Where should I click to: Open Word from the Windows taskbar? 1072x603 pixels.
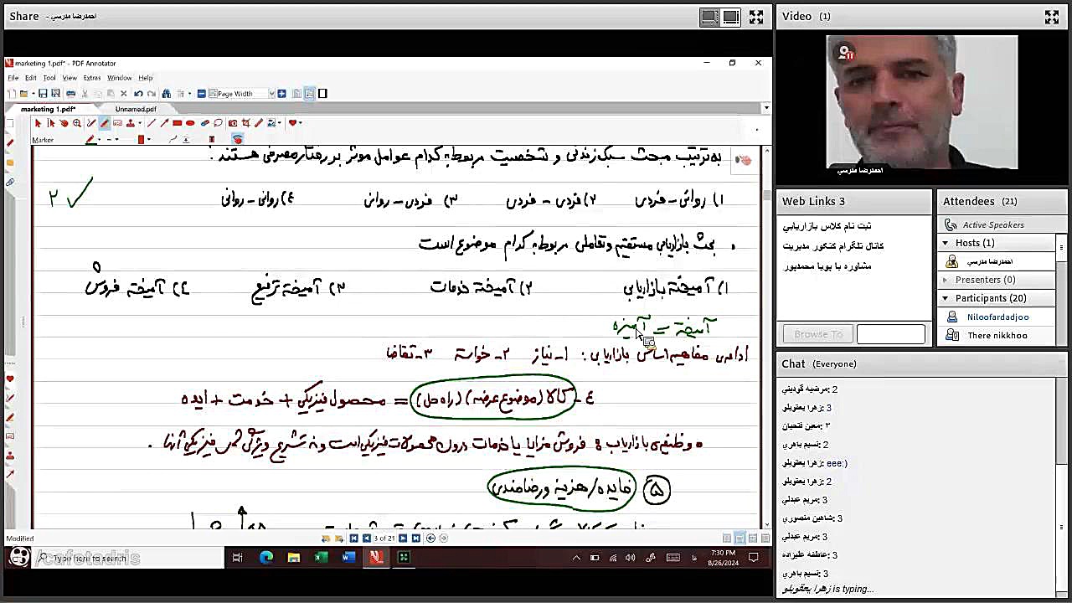coord(348,558)
